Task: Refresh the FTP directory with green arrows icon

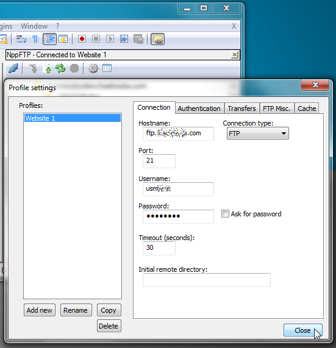Action: [x=60, y=68]
